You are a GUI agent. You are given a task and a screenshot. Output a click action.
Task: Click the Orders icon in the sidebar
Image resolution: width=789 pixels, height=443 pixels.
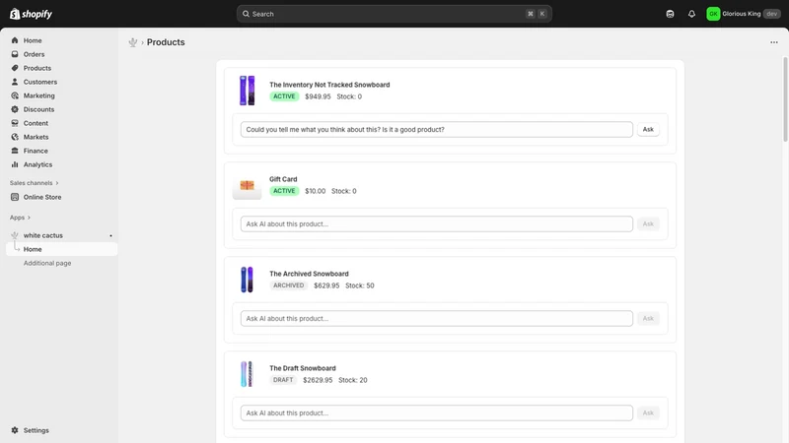[x=15, y=54]
